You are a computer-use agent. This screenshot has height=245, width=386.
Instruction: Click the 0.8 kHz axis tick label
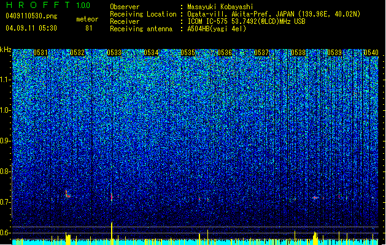coord(4,171)
